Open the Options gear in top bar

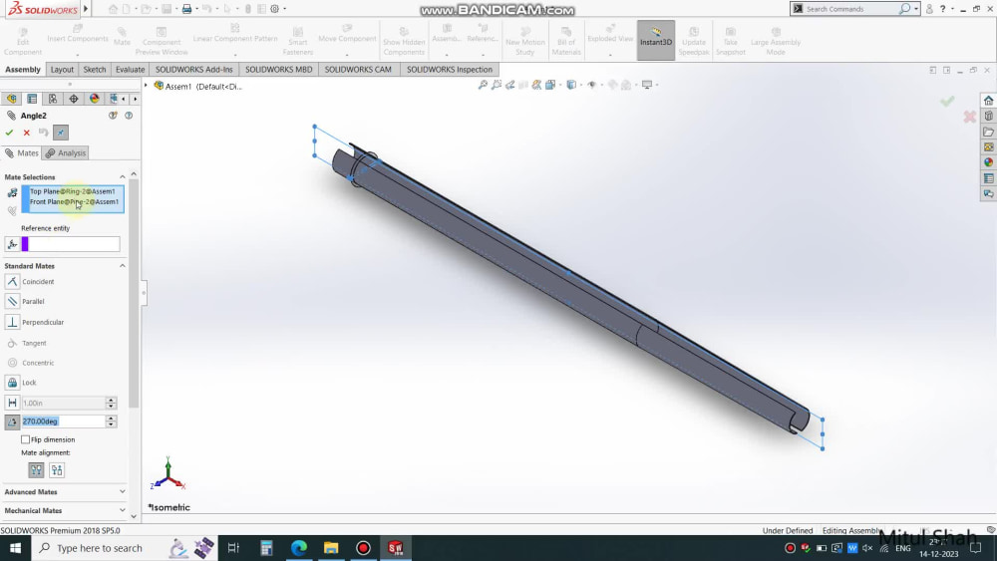275,9
